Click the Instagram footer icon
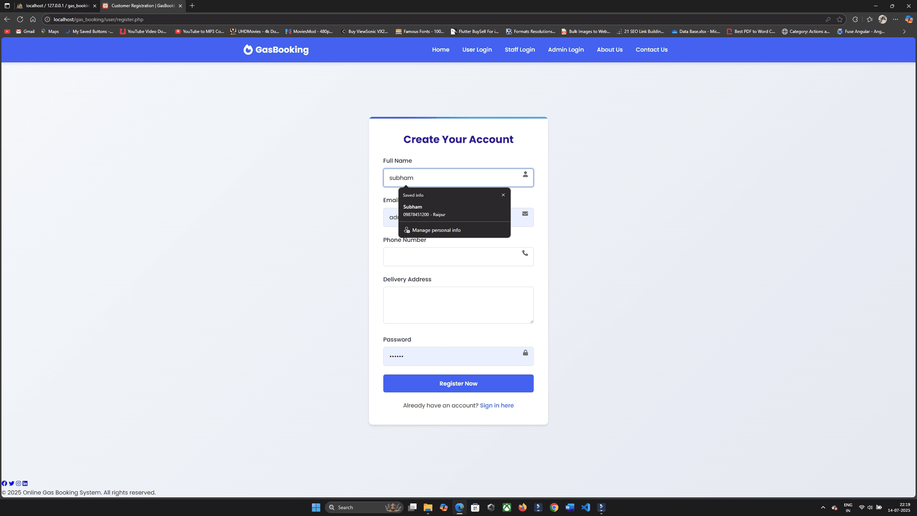 18,483
